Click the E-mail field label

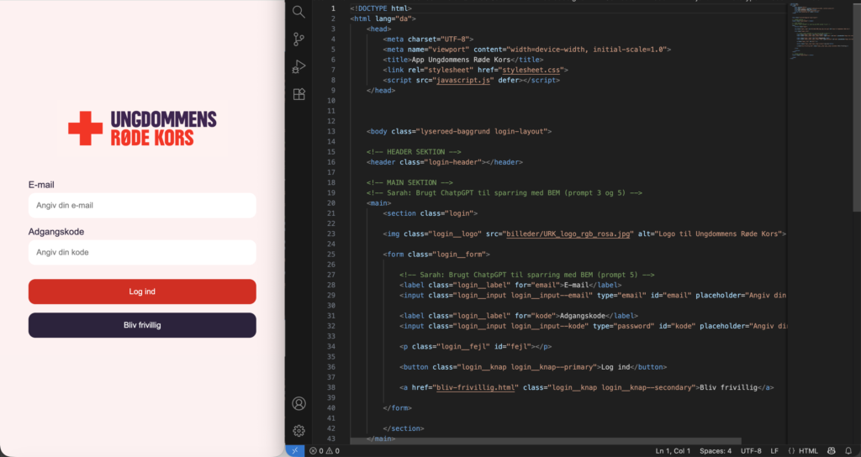pos(41,185)
